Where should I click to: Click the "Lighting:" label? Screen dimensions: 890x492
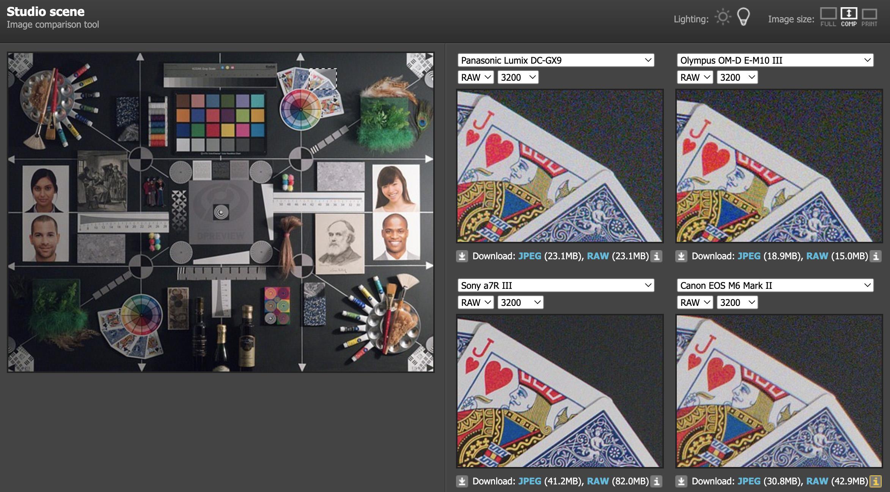[691, 19]
